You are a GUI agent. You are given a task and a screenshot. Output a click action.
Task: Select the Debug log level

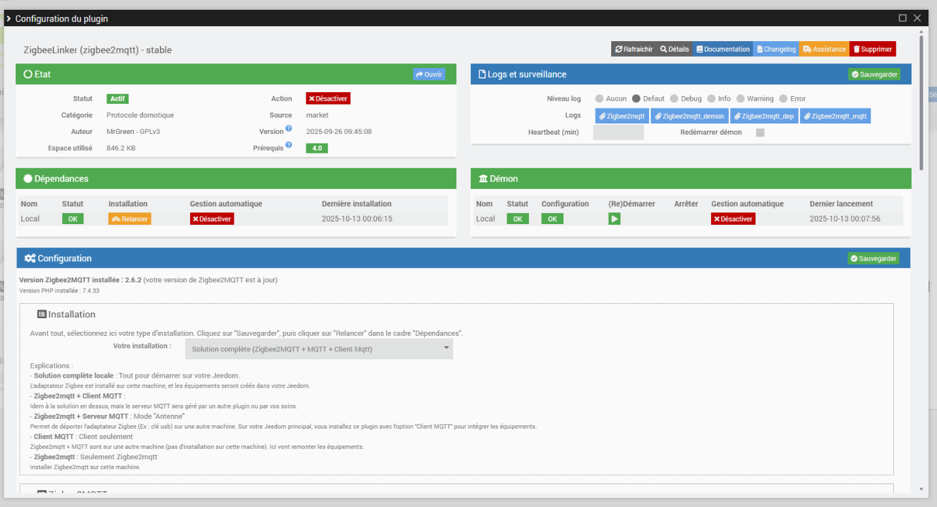click(x=674, y=99)
